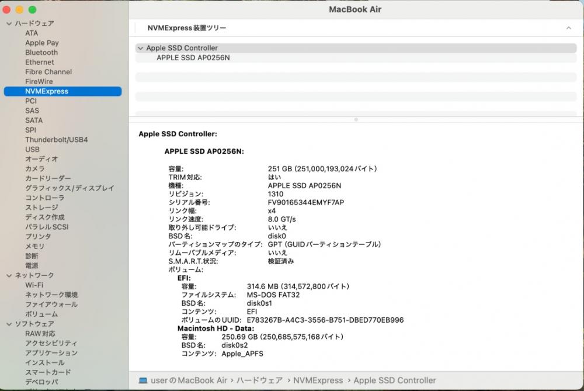Click the disk0s2 BSD name value
584x391 pixels.
click(x=235, y=345)
